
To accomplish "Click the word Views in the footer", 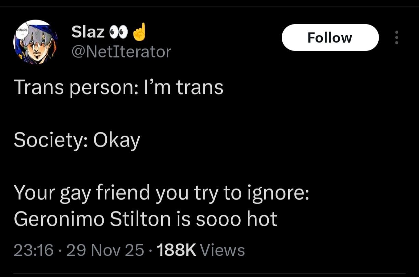I will point(223,250).
